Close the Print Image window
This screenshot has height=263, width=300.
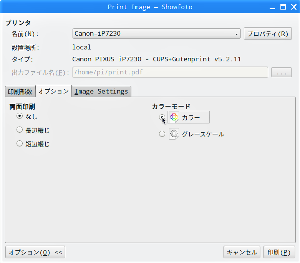[x=294, y=7]
